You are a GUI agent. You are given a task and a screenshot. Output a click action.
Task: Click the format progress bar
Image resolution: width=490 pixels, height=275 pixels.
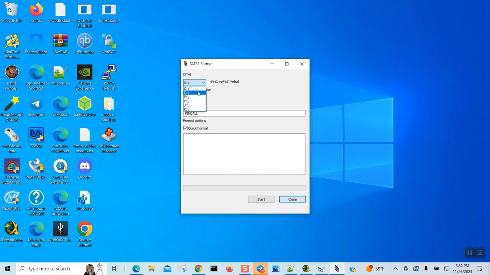[244, 188]
